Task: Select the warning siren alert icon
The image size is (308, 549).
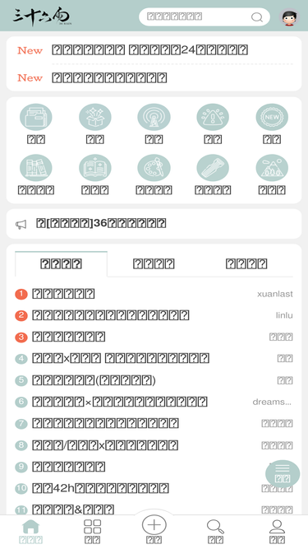Action: point(213,117)
